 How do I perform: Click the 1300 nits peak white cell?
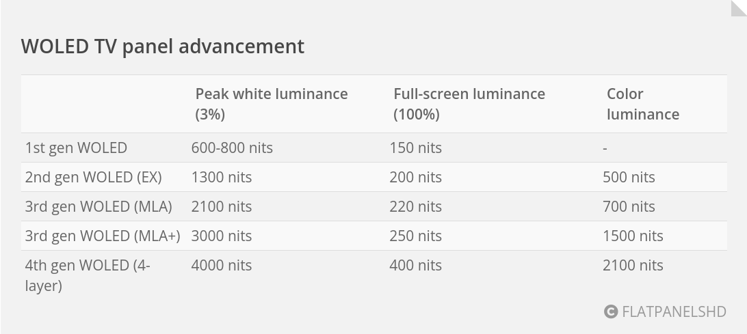coord(222,178)
